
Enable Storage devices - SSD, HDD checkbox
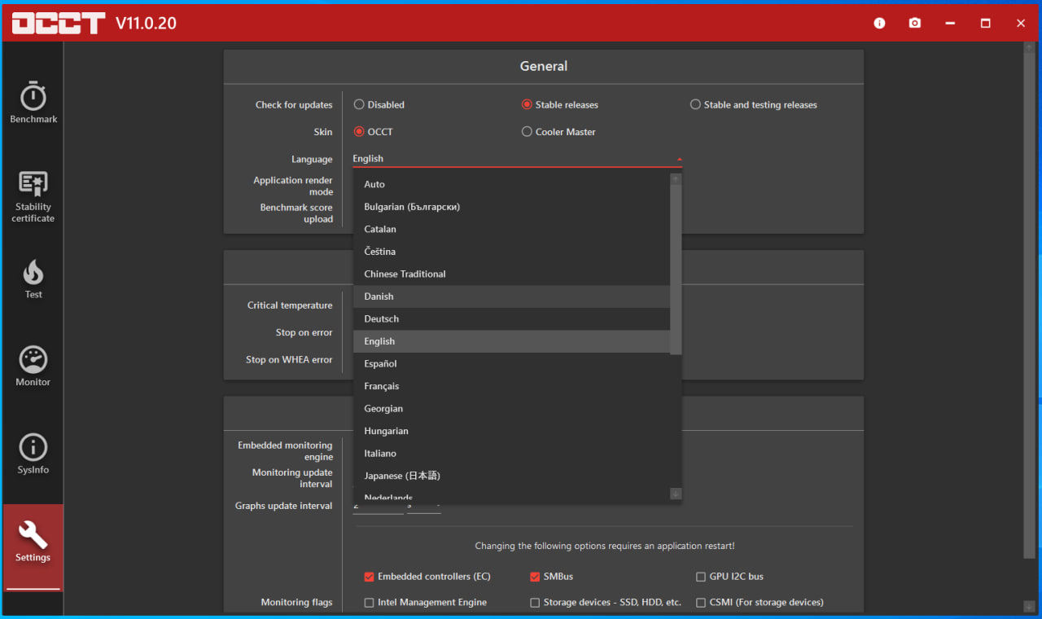tap(535, 603)
